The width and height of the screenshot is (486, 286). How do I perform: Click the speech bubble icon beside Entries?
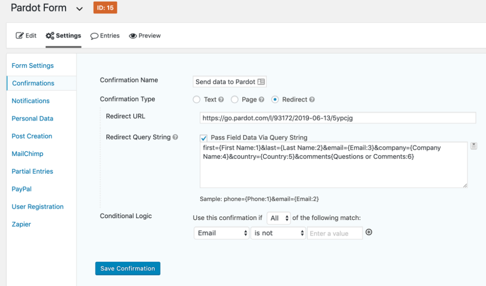(93, 35)
